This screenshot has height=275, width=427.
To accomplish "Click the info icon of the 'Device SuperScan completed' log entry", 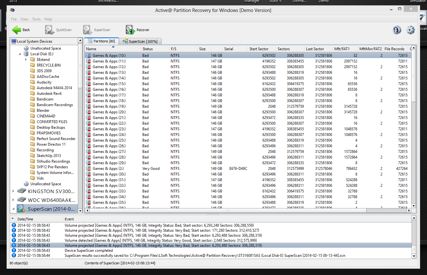I will point(14,251).
